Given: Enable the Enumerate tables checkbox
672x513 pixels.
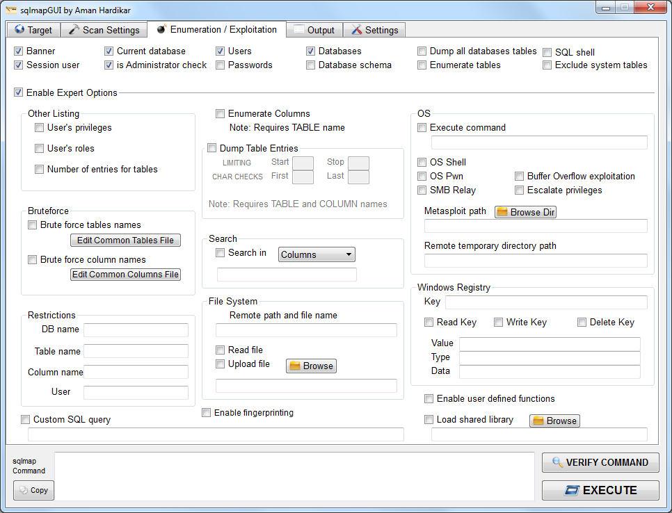Looking at the screenshot, I should (422, 65).
